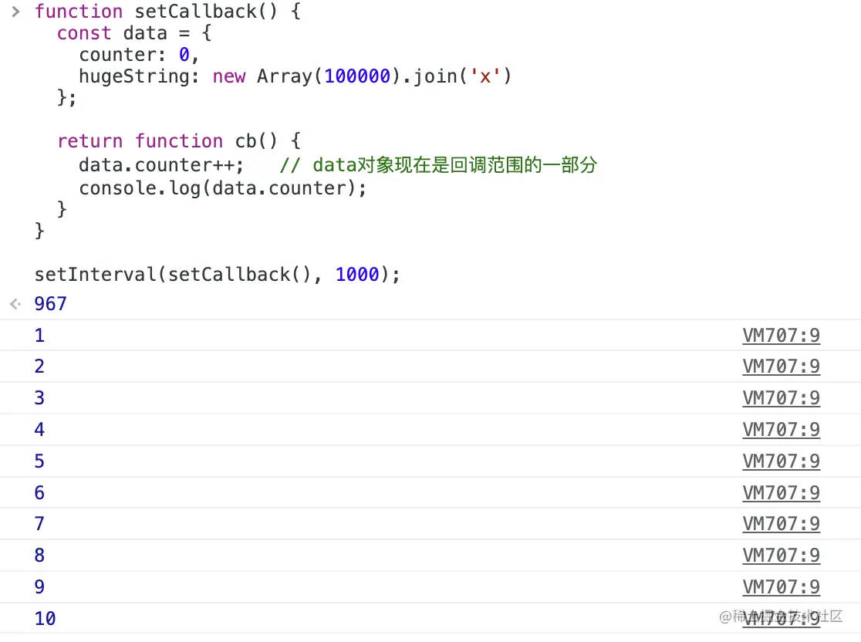Click the logged value 7

pos(39,524)
